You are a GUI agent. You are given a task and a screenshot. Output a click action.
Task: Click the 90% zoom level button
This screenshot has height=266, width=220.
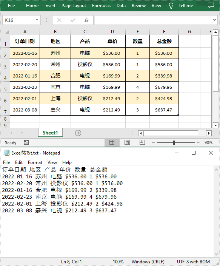(x=208, y=142)
